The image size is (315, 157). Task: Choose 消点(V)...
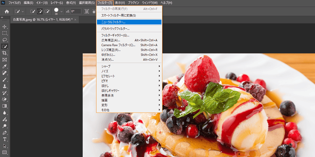pos(129,60)
